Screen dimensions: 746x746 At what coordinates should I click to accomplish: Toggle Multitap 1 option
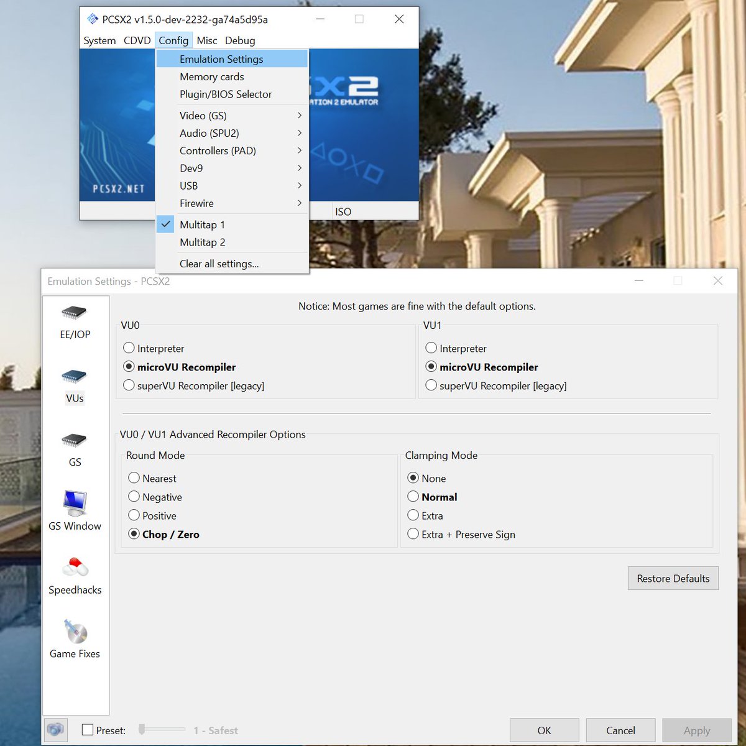(x=232, y=224)
